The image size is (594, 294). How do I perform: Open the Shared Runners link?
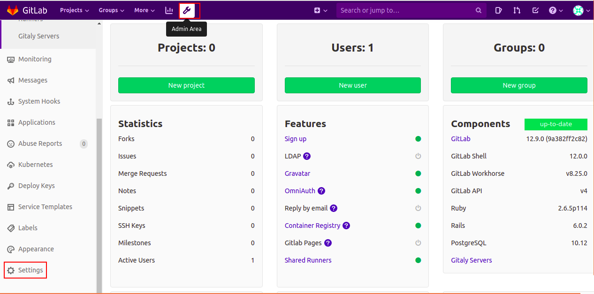click(x=308, y=260)
